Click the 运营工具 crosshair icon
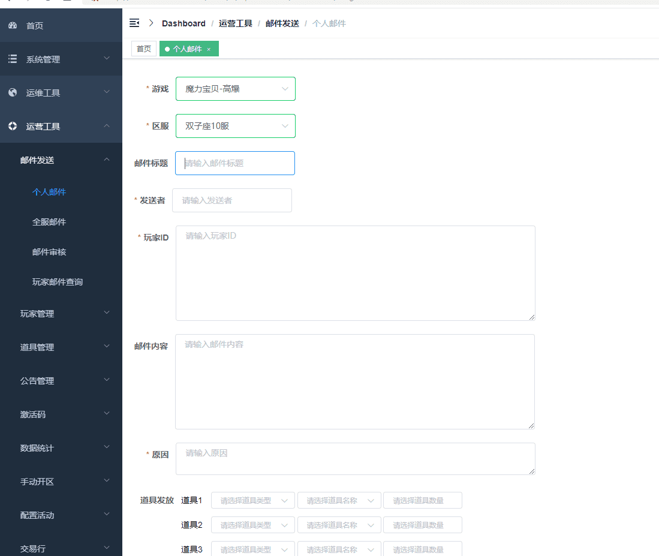Screen dimensions: 659x556 pyautogui.click(x=13, y=126)
